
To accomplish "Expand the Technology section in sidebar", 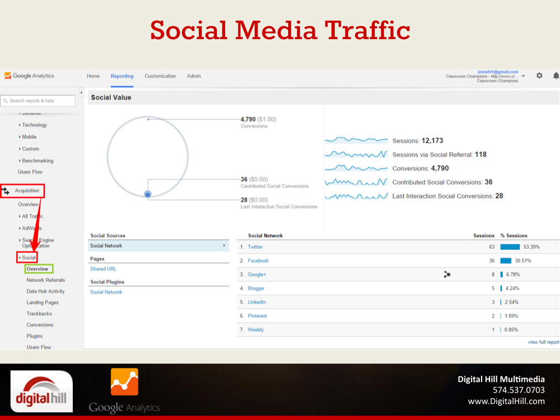I will [x=33, y=125].
